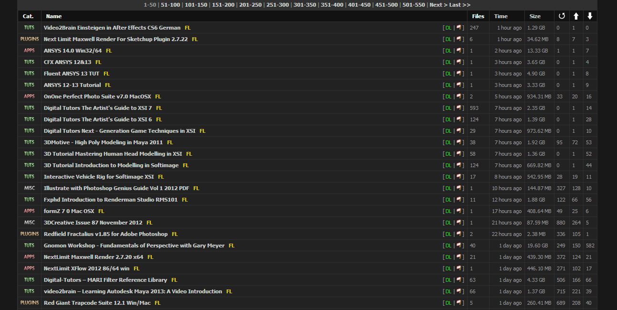Open 3D Tutorial Introduction to Modelling in Softimage

111,165
